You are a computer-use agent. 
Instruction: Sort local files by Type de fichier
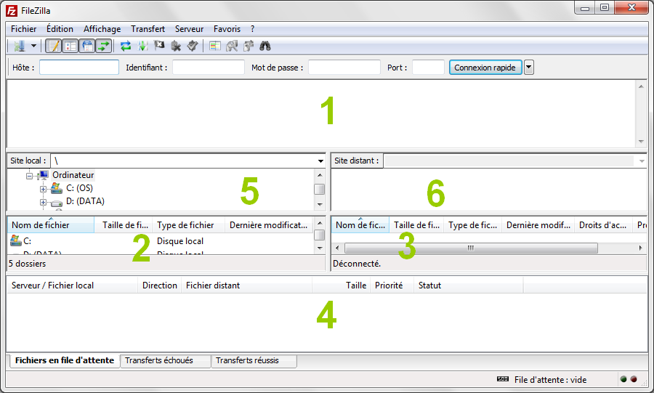189,225
